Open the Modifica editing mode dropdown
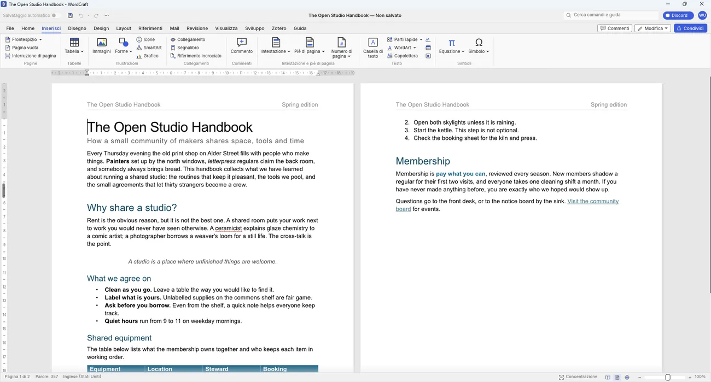Viewport: 711px width, 382px height. click(653, 28)
